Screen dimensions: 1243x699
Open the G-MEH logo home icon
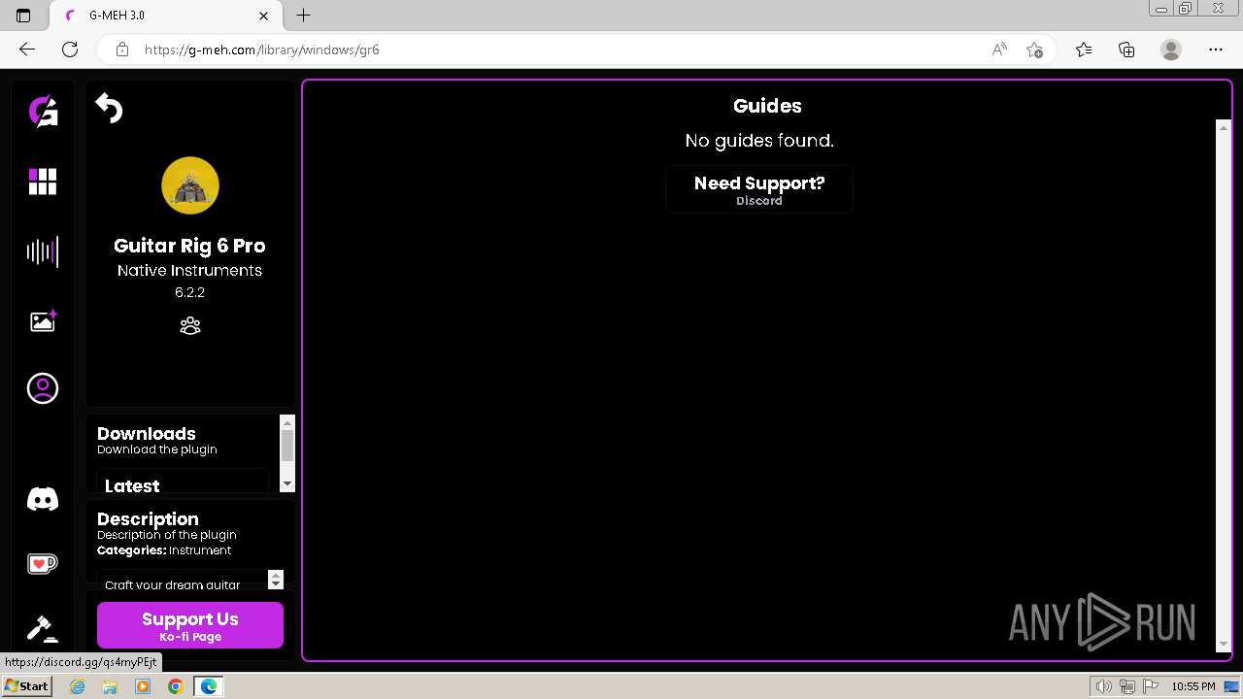click(x=43, y=112)
